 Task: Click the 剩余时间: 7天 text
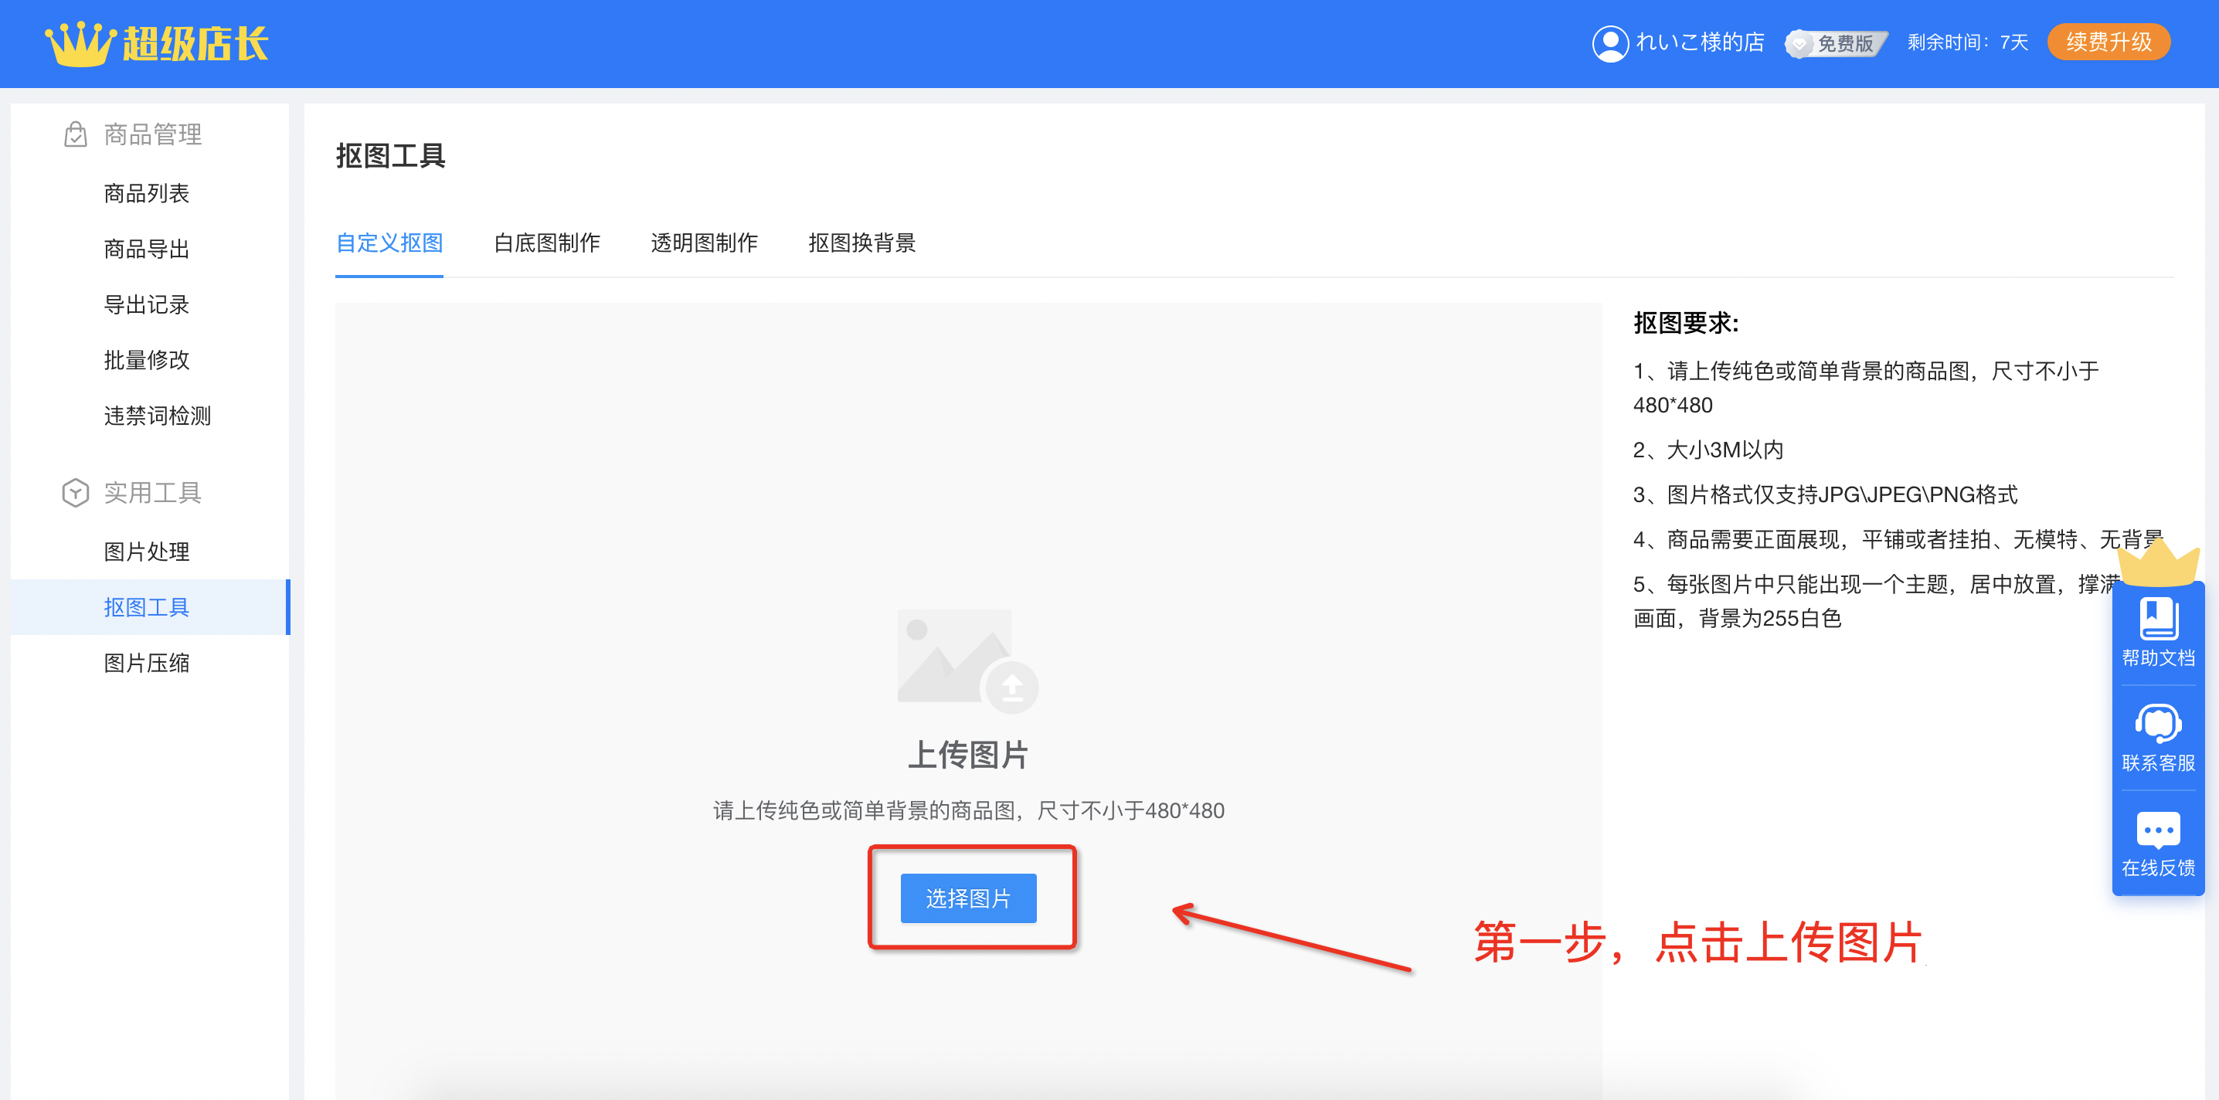[x=1967, y=42]
